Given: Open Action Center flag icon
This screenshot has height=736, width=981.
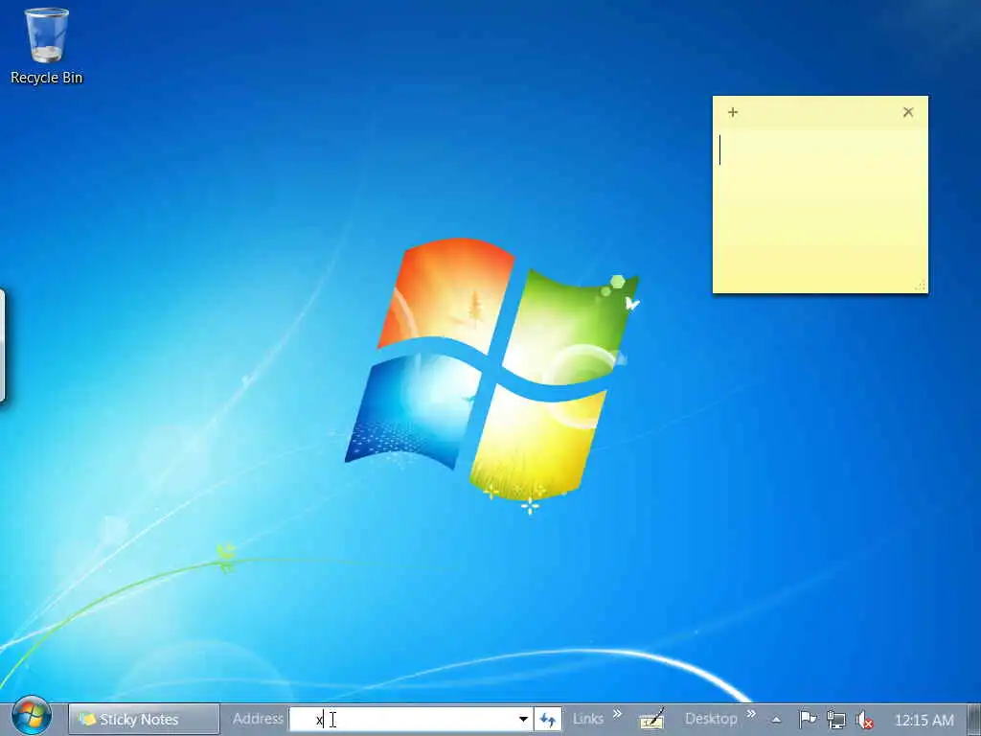Looking at the screenshot, I should tap(808, 720).
